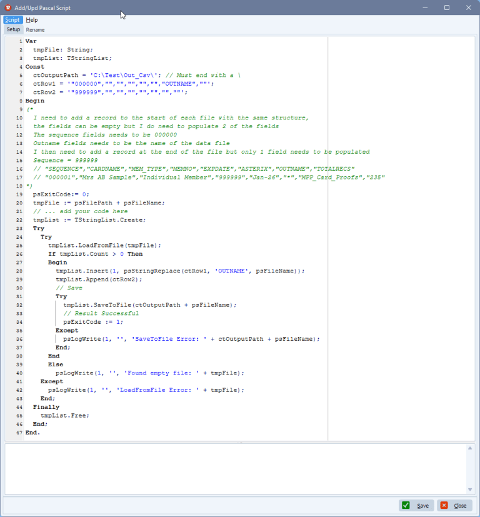Click the '// Result Successful' comment
This screenshot has width=480, height=517.
[101, 314]
